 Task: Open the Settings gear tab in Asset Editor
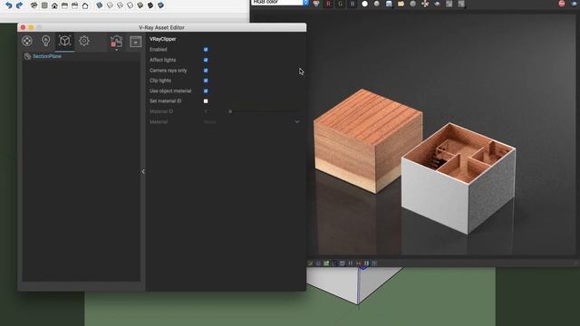tap(84, 41)
